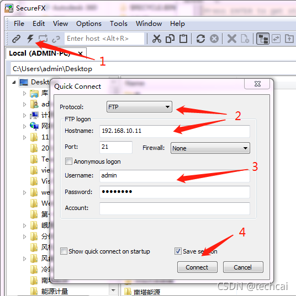
Task: Click the file Properties toolbar icon
Action: coord(245,39)
